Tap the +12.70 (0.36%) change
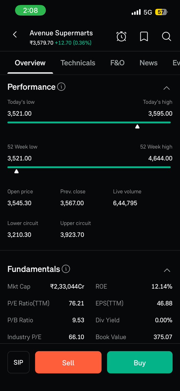 (73, 43)
